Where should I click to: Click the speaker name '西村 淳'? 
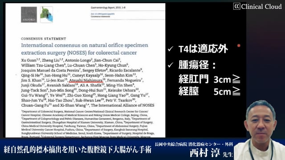(205, 153)
